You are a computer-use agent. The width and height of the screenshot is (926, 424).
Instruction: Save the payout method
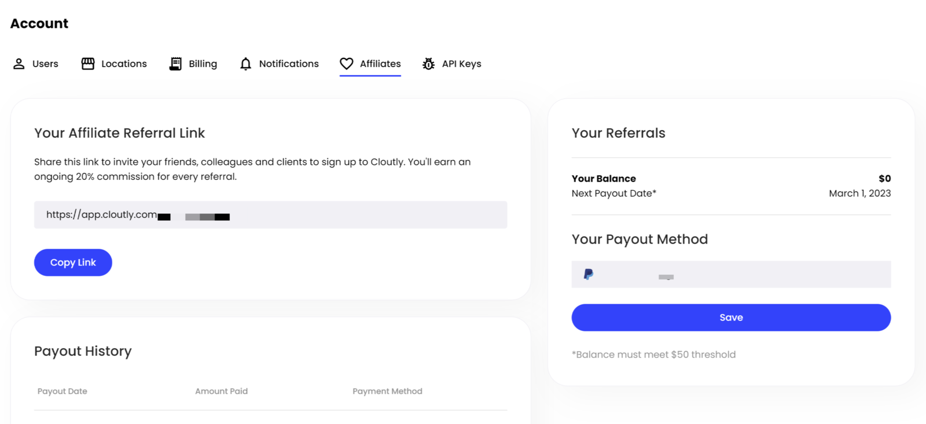[x=731, y=318]
